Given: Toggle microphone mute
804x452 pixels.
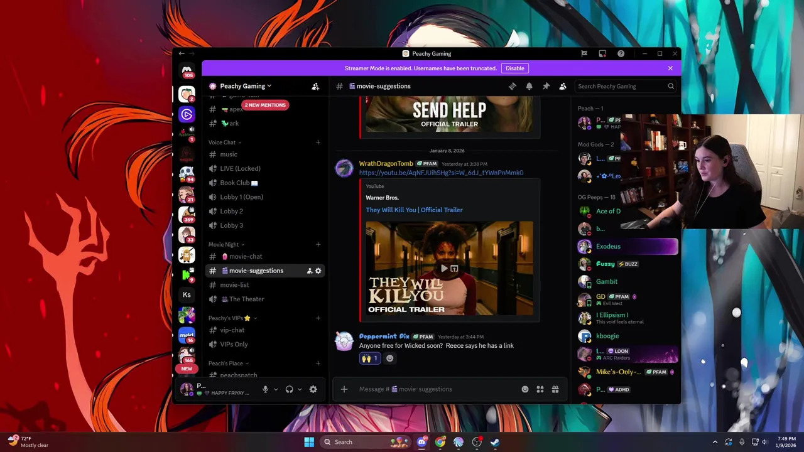Looking at the screenshot, I should click(265, 389).
